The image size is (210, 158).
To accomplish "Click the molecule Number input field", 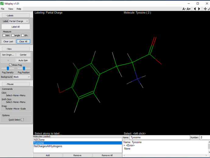I will [205, 137].
